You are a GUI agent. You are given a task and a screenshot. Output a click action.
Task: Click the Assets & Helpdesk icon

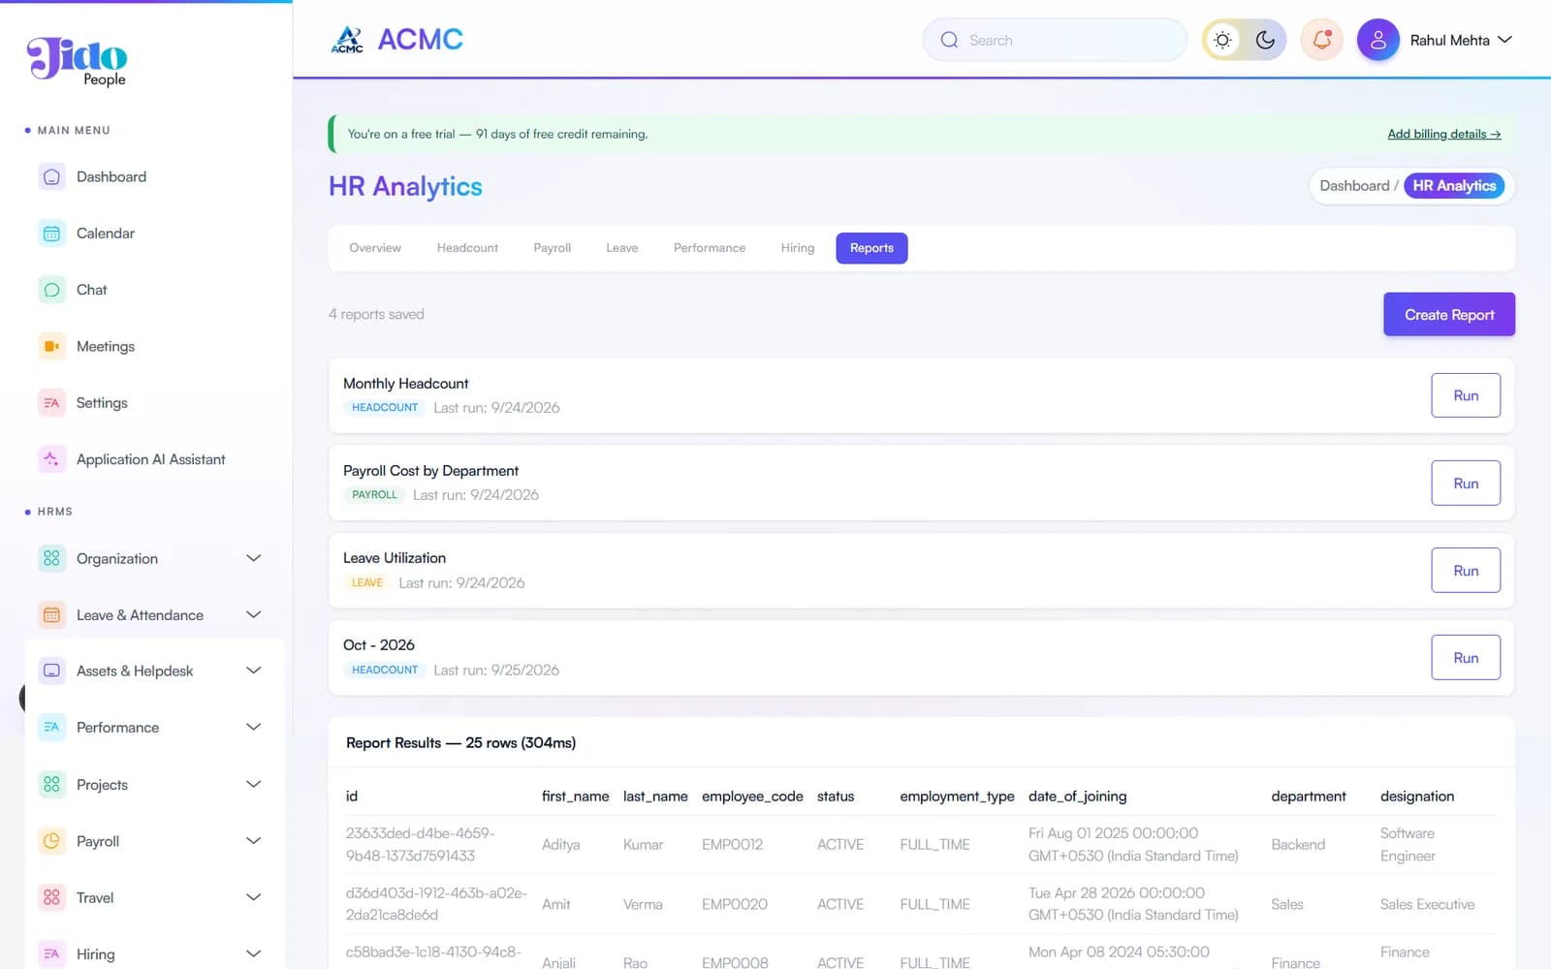(x=51, y=671)
